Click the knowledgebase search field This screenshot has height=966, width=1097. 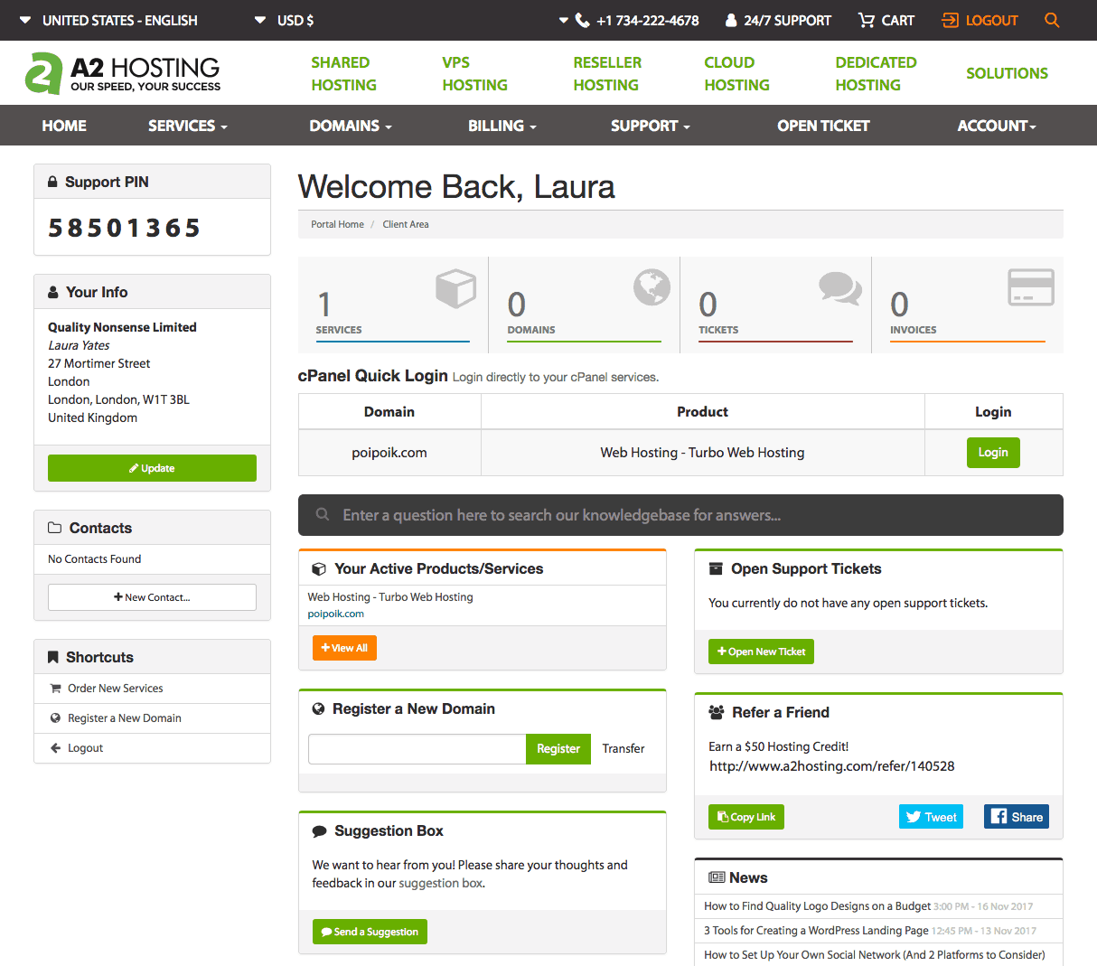pos(680,515)
